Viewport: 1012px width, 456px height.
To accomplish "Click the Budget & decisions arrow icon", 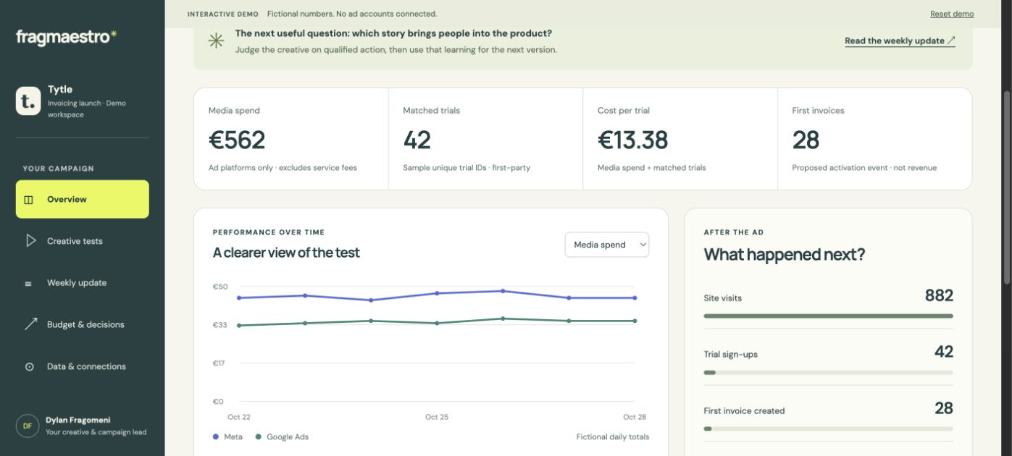I will tap(30, 324).
